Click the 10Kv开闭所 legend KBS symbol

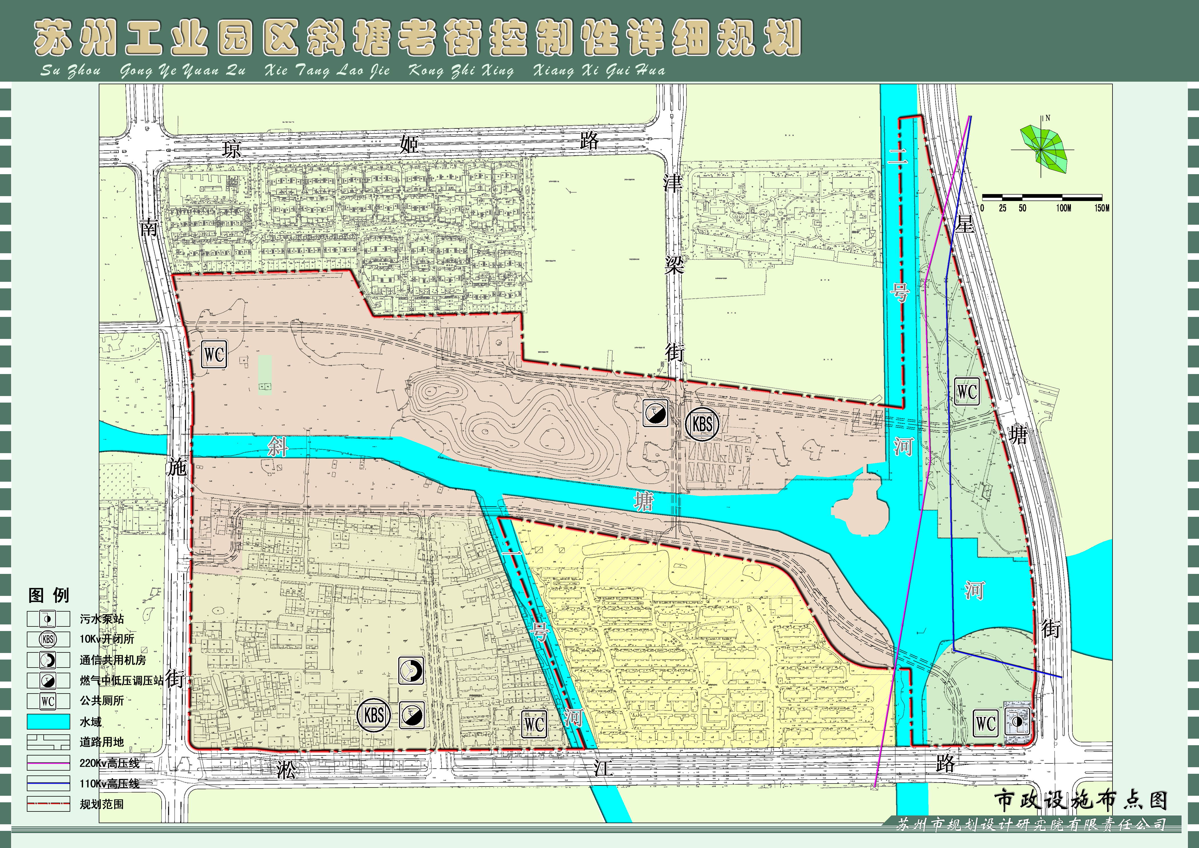click(48, 639)
